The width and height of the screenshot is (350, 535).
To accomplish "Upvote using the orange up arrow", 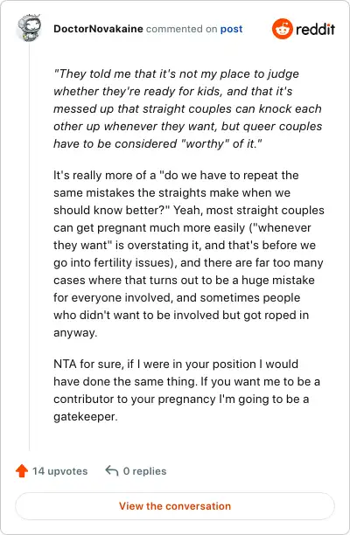I will click(22, 471).
